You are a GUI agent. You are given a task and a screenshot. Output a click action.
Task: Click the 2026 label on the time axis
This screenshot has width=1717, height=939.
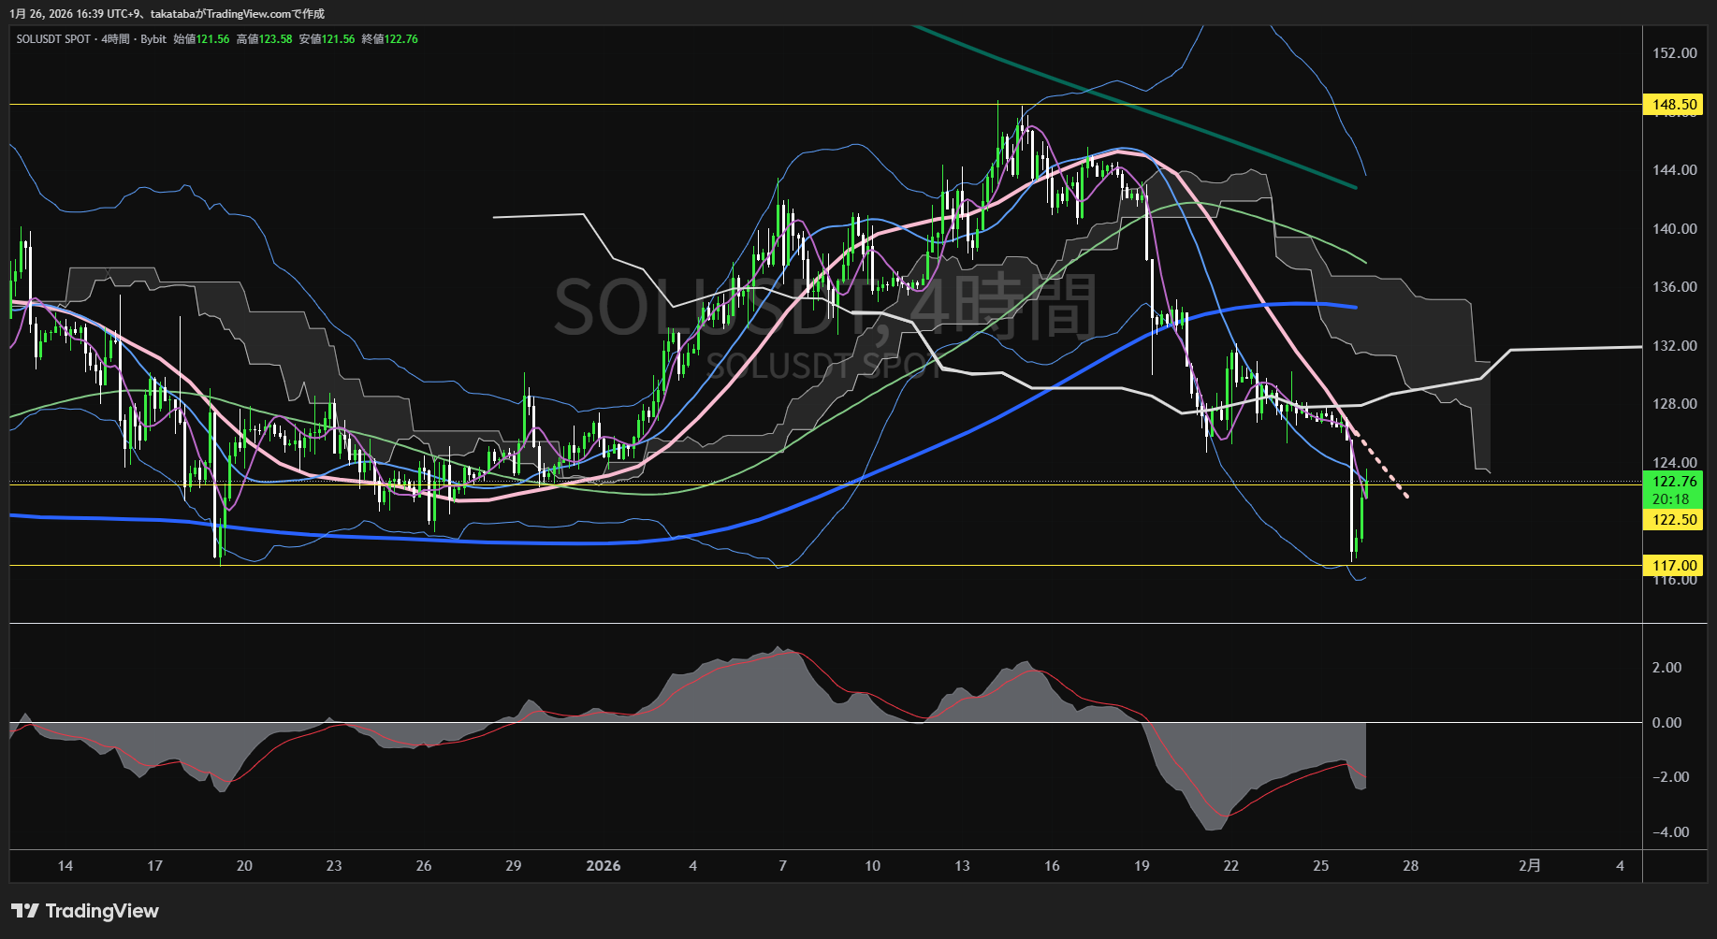pos(603,866)
